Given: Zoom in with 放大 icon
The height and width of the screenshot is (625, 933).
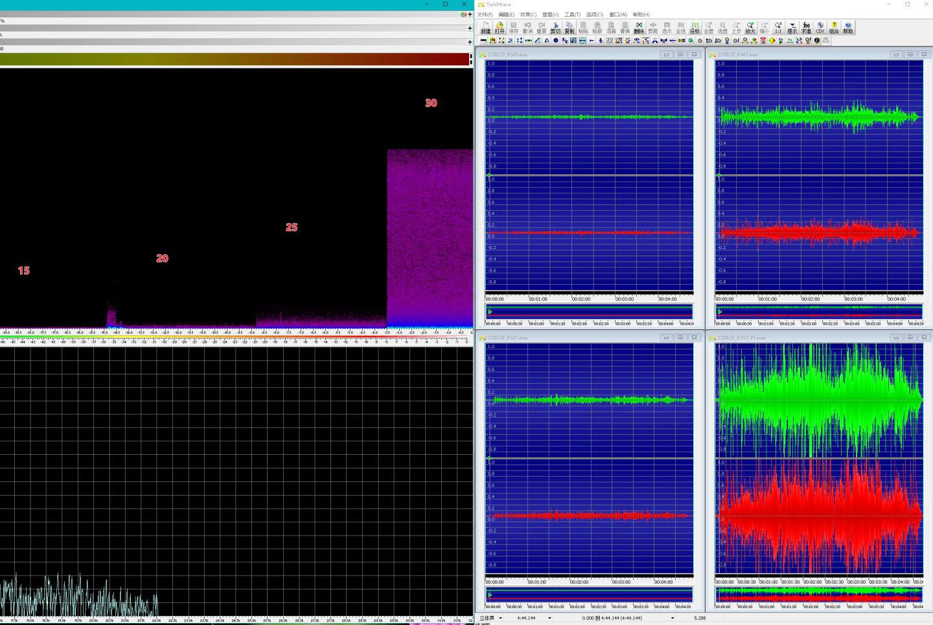Looking at the screenshot, I should tap(750, 28).
